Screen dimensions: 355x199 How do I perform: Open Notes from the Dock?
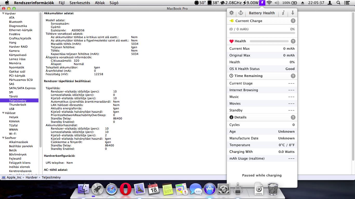pyautogui.click(x=168, y=189)
